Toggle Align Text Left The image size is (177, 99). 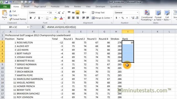click(x=69, y=18)
